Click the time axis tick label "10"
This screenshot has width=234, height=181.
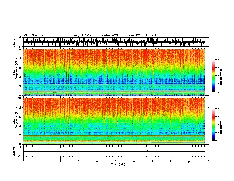coord(208,161)
